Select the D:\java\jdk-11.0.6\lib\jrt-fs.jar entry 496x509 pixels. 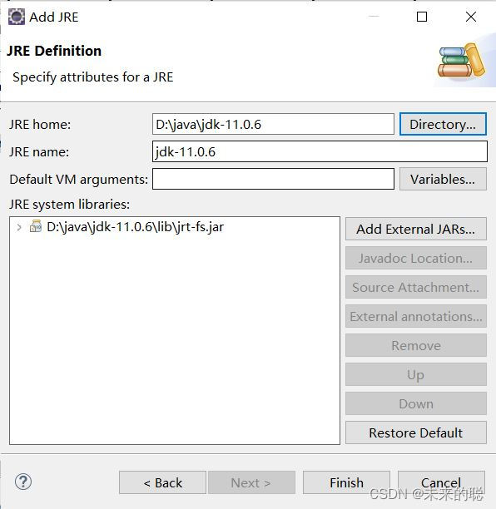[x=135, y=226]
